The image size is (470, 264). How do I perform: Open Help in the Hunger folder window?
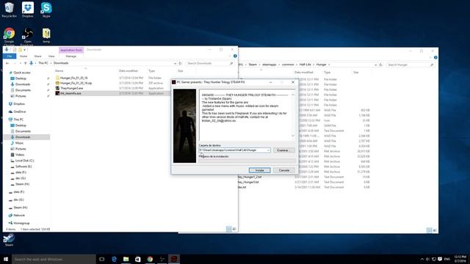click(x=435, y=57)
